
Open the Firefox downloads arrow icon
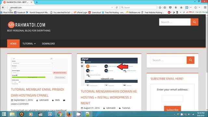click(176, 7)
